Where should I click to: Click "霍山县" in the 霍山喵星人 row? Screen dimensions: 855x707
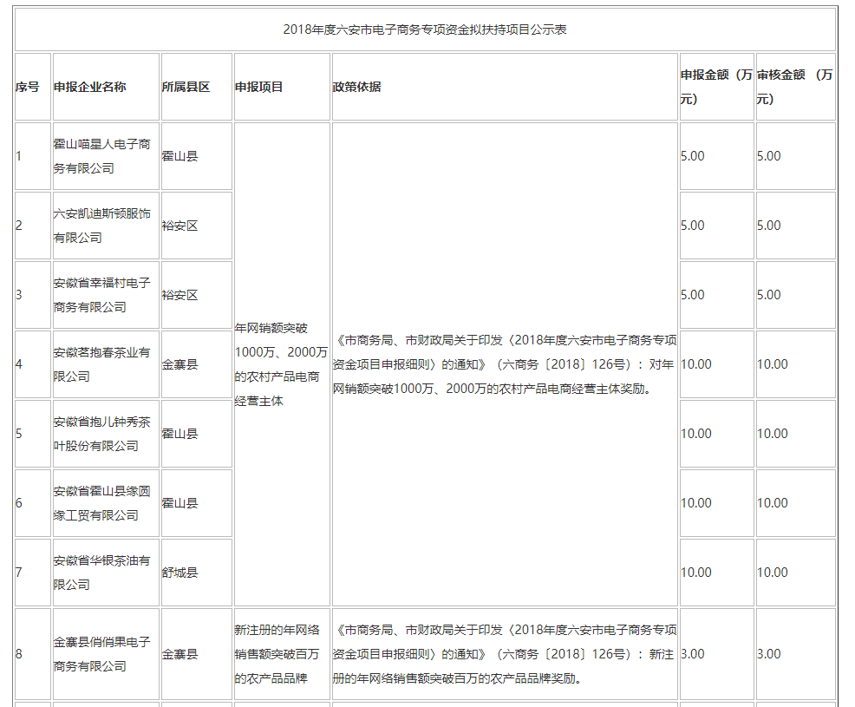point(180,156)
